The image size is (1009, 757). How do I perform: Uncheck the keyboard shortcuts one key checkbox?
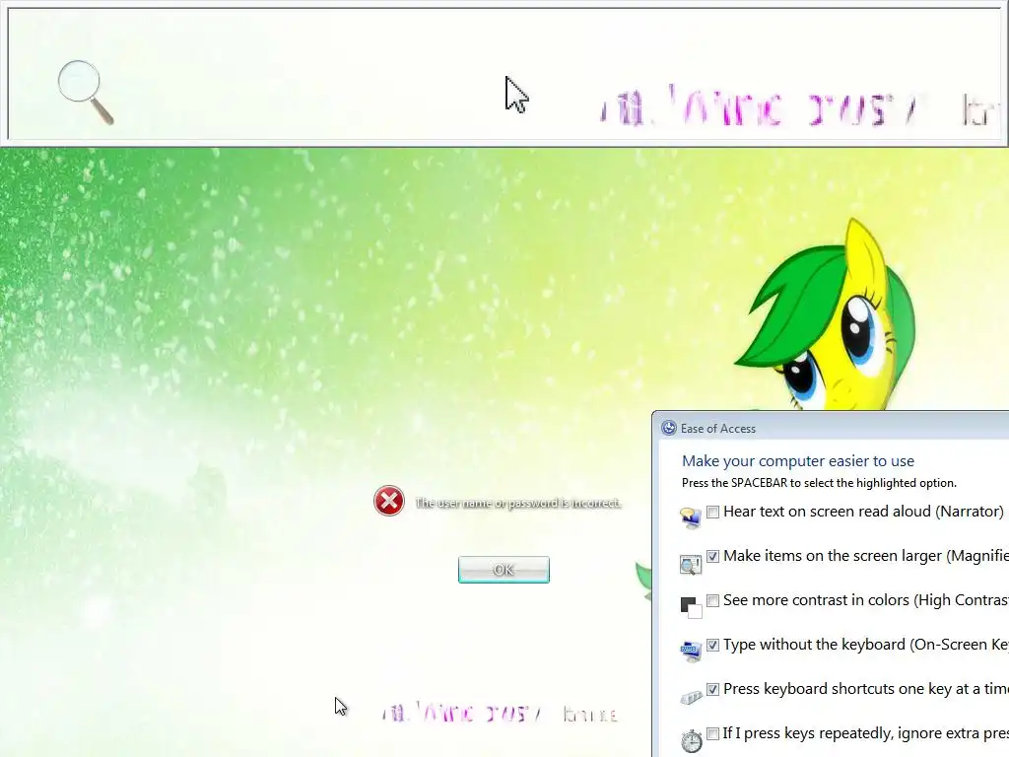tap(713, 689)
